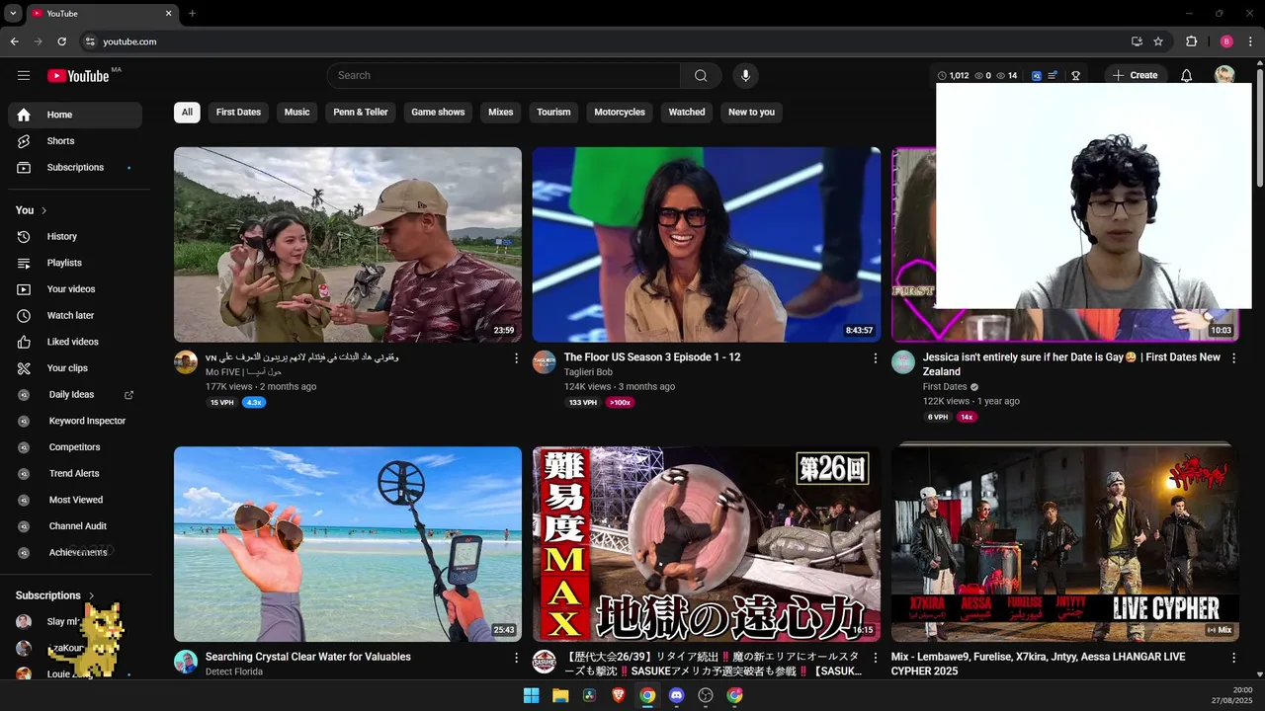1265x711 pixels.
Task: Open Playlists in the sidebar
Action: click(75, 263)
